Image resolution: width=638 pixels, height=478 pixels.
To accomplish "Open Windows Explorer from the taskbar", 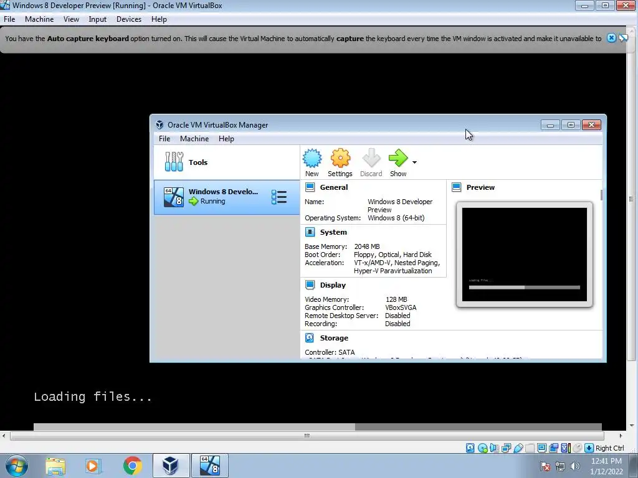I will tap(55, 466).
